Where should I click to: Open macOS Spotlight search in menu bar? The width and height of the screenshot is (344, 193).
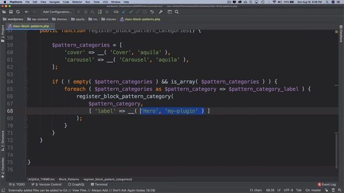coord(327,2)
